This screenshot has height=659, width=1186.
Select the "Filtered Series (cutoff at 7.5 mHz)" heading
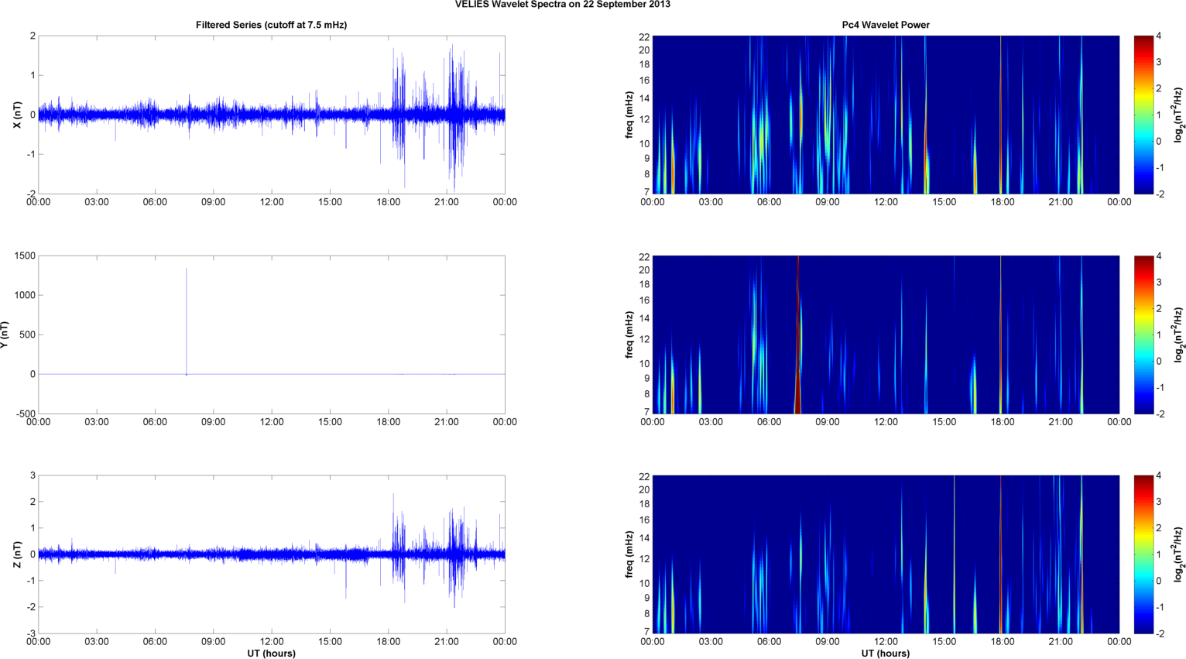point(272,25)
